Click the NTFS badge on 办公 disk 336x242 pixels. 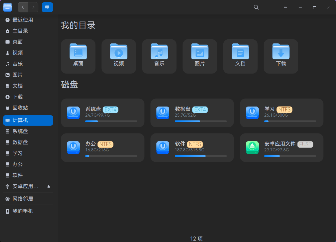pos(105,144)
